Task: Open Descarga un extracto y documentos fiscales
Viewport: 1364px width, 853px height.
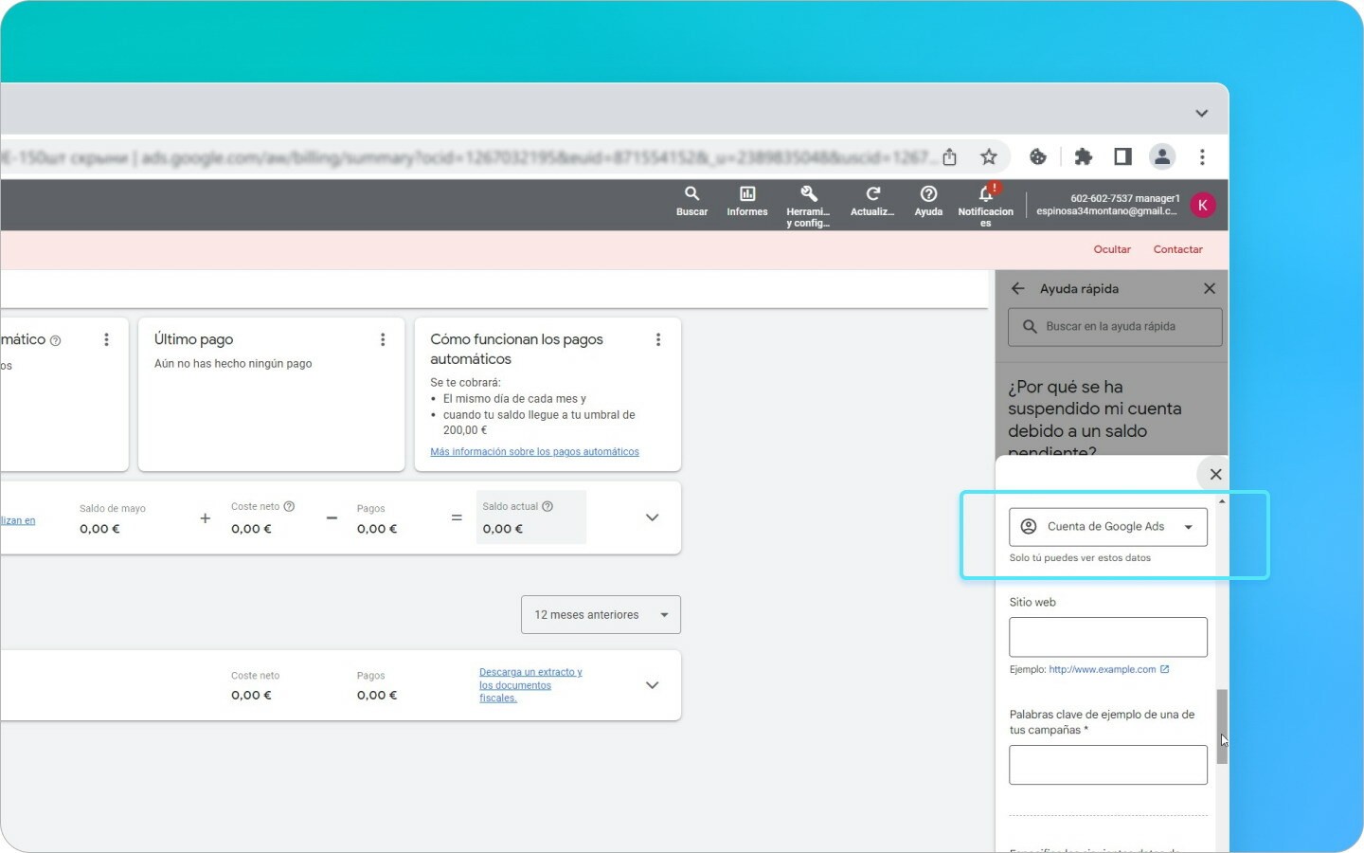Action: [x=530, y=685]
